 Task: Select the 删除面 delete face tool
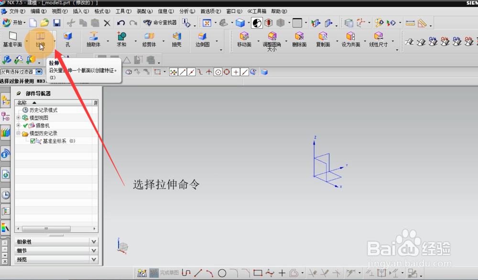point(299,40)
